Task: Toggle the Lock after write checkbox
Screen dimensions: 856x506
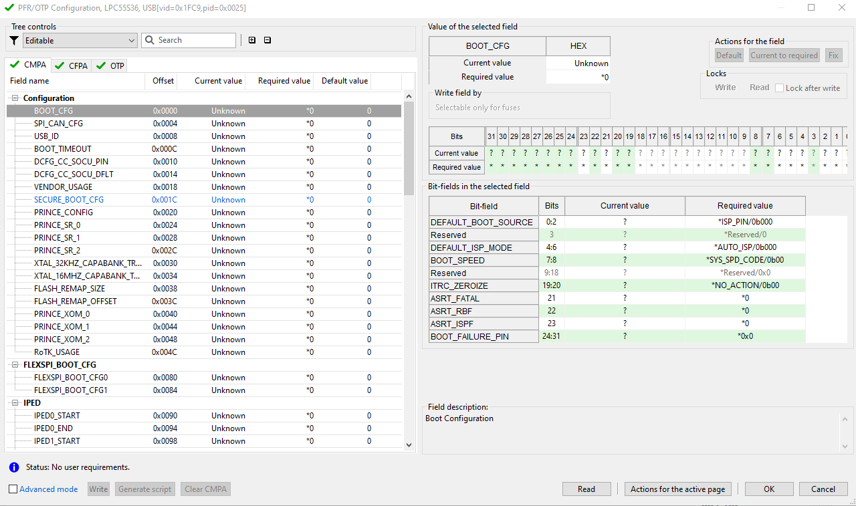Action: click(x=779, y=88)
